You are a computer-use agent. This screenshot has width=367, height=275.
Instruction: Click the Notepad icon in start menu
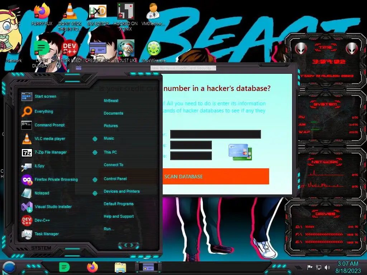coord(27,193)
